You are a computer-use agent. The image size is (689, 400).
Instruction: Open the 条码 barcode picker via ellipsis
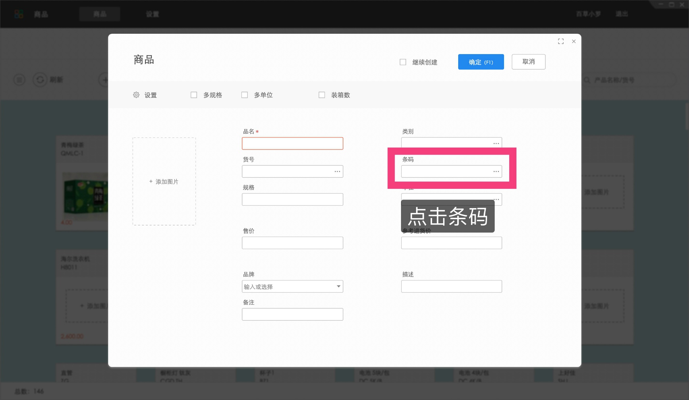496,171
